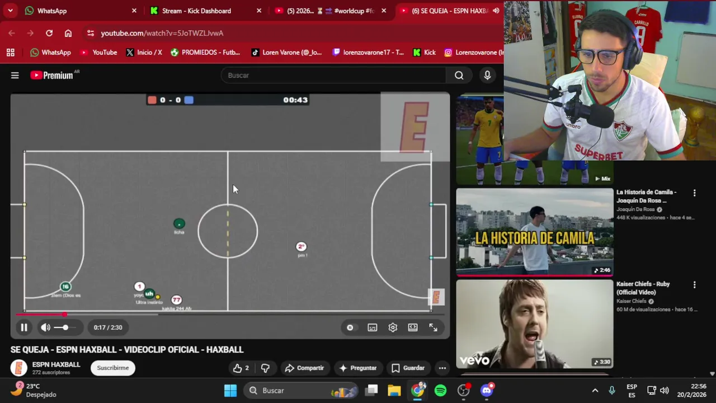The image size is (716, 403).
Task: Open options menu for La Historia de Camila
Action: click(695, 193)
